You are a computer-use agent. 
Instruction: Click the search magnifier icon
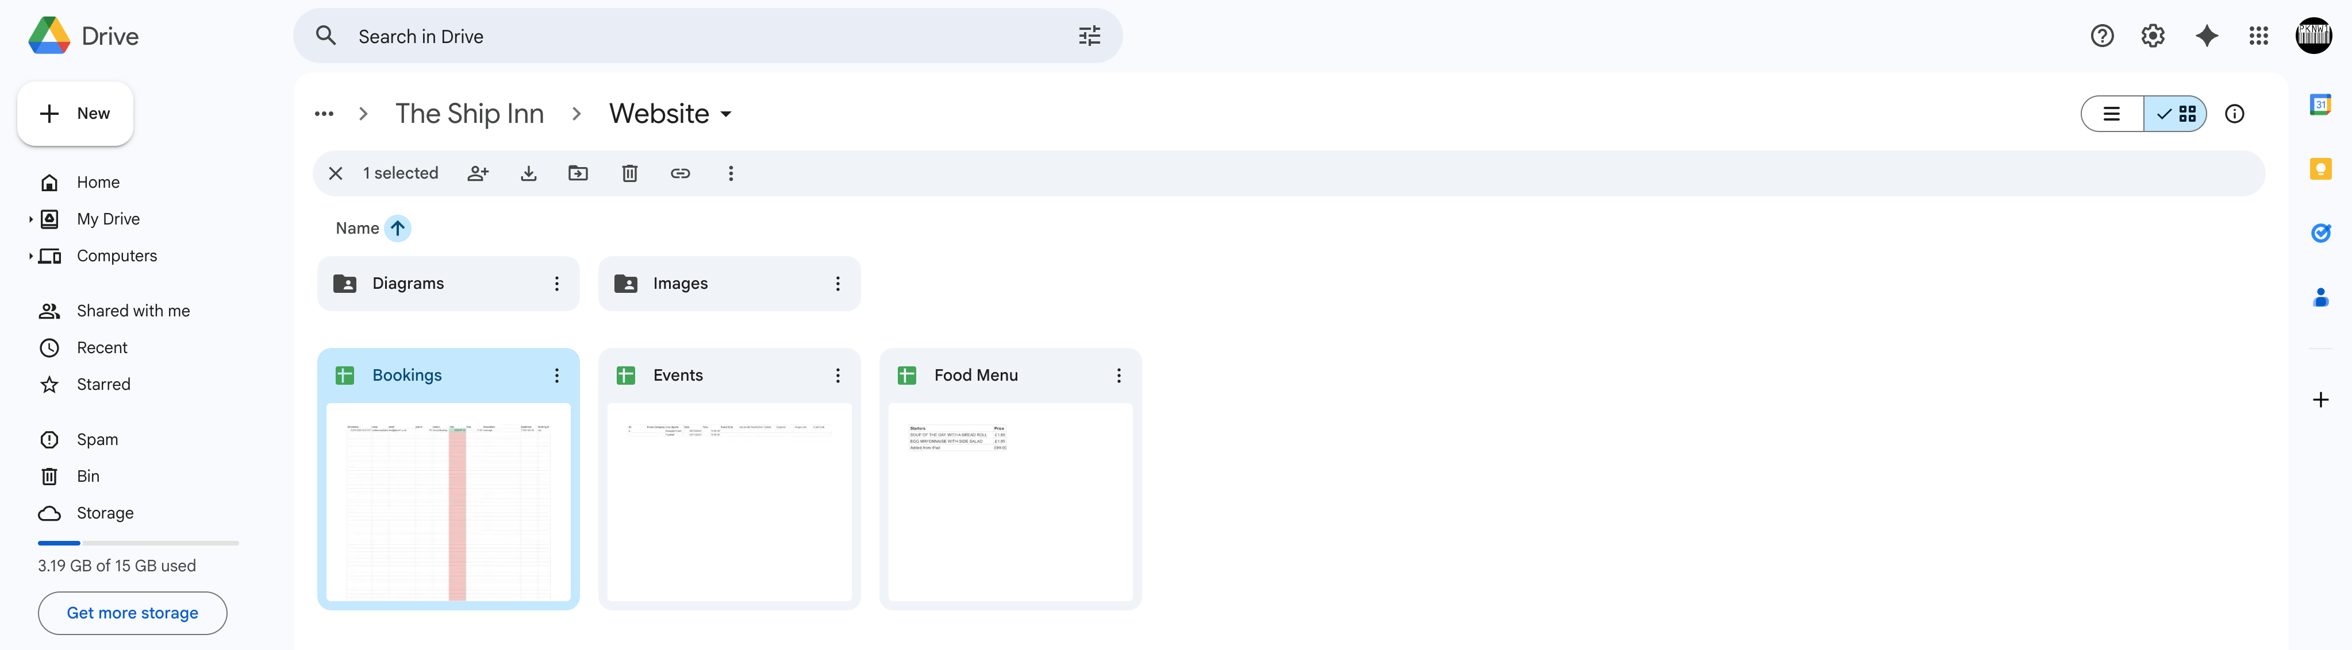(x=326, y=37)
